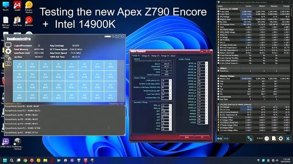Click the Avg Coverage value in RunMemtestPro
The width and height of the screenshot is (293, 164).
[x=76, y=46]
